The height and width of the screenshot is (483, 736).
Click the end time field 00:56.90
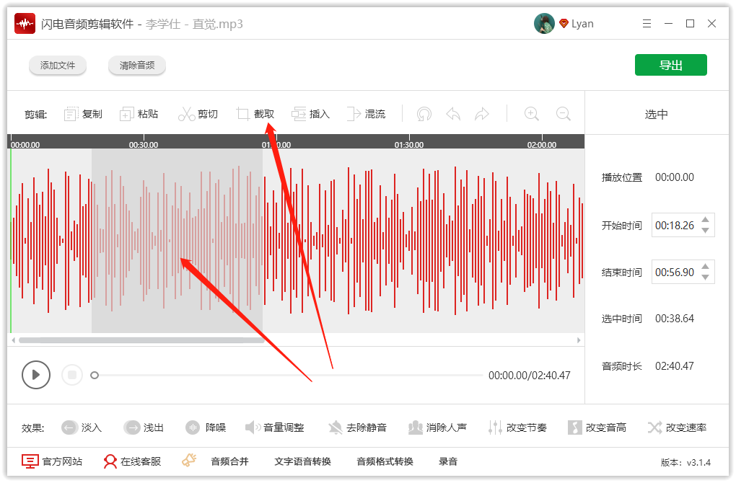675,272
